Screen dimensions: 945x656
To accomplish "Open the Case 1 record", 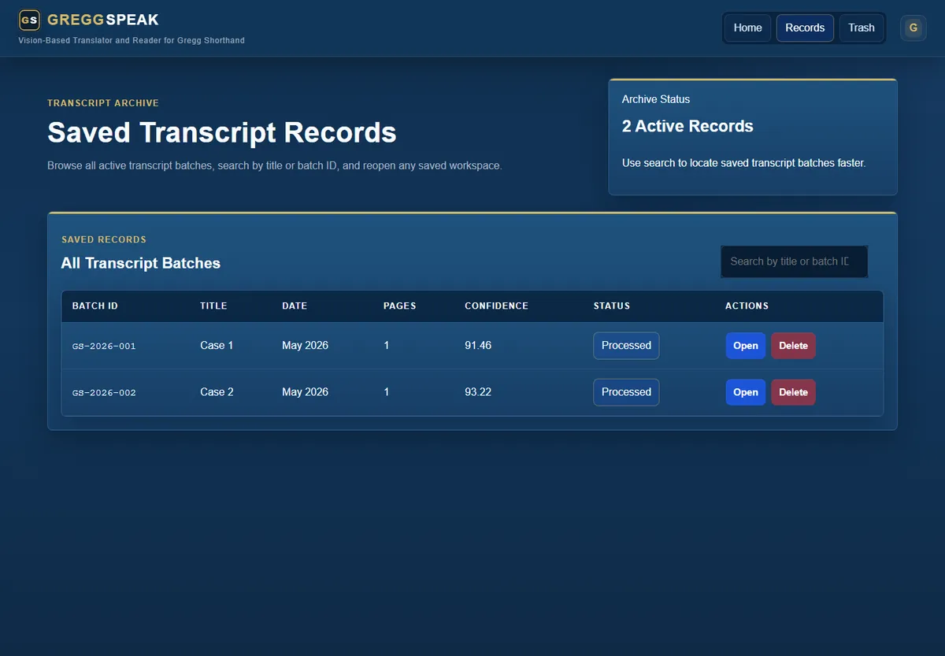I will [746, 346].
